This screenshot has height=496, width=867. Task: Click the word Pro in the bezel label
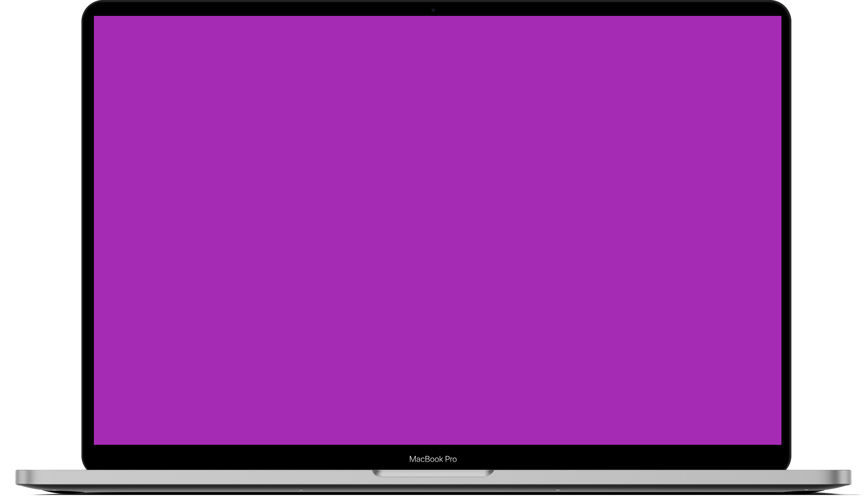451,459
